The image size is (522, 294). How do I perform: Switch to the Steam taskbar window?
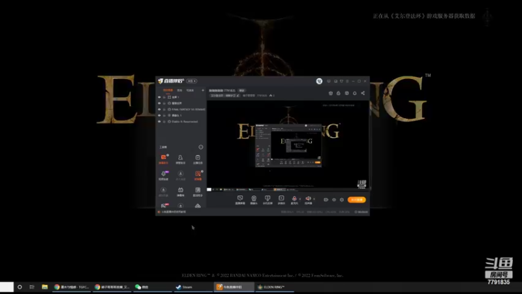click(x=192, y=287)
